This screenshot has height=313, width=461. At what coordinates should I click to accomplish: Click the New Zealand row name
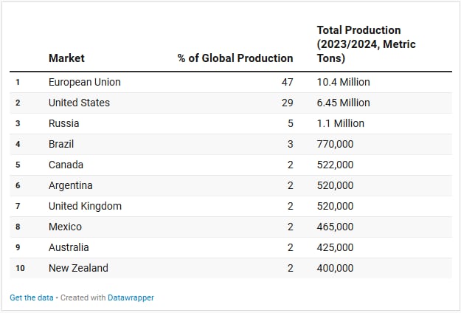tap(78, 268)
